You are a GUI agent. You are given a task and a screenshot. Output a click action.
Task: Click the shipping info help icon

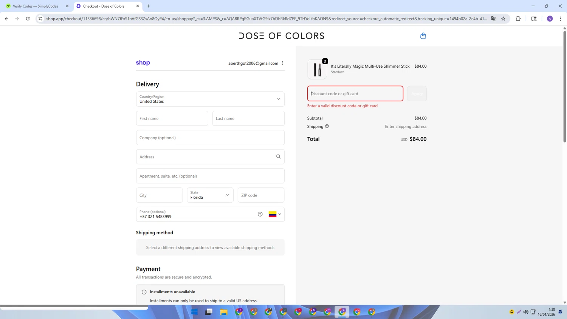(x=327, y=126)
